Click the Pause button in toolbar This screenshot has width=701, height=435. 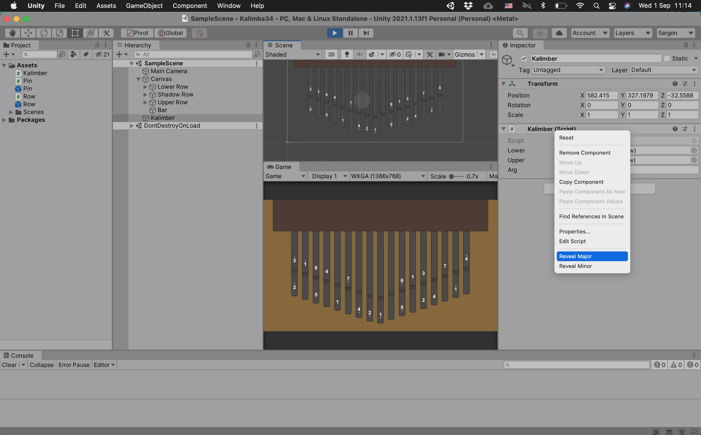click(x=350, y=33)
